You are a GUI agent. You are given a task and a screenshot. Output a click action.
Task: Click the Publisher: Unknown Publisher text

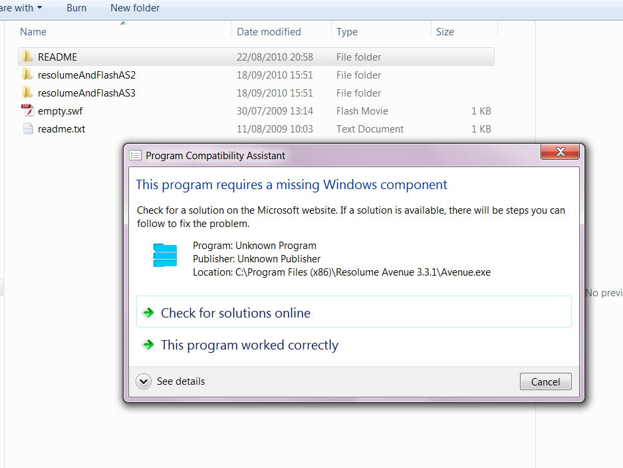pyautogui.click(x=257, y=259)
